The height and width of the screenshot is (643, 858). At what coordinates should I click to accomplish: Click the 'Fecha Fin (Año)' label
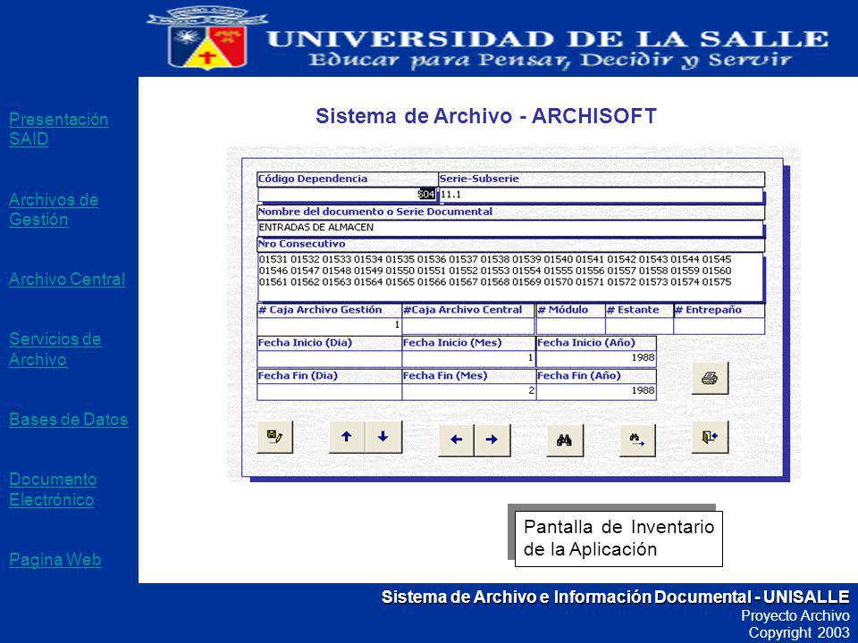click(x=579, y=376)
